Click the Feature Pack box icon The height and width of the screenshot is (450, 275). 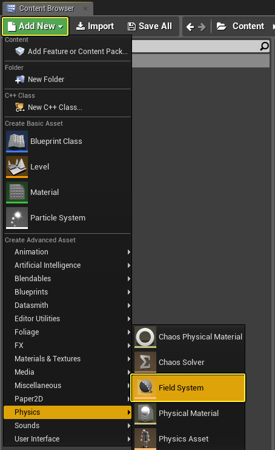coord(20,51)
